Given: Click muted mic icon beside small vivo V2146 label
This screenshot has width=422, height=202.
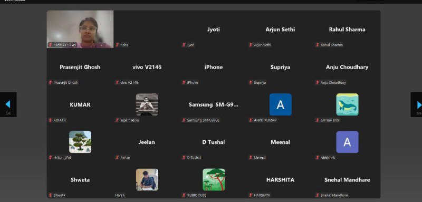Looking at the screenshot, I should coord(117,83).
